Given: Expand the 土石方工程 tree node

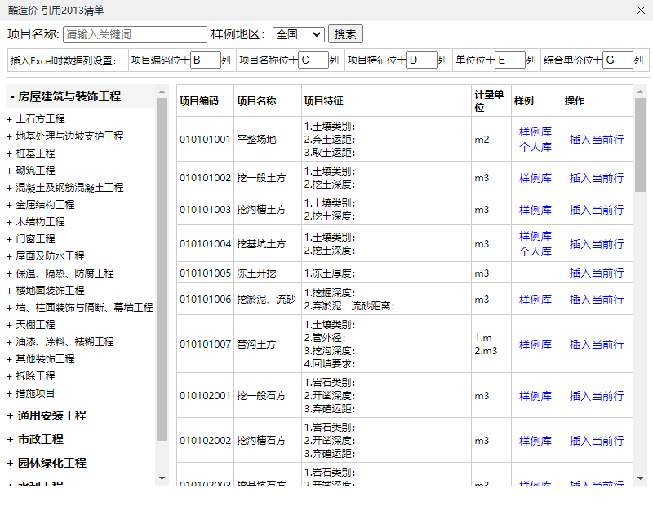Looking at the screenshot, I should coord(9,119).
